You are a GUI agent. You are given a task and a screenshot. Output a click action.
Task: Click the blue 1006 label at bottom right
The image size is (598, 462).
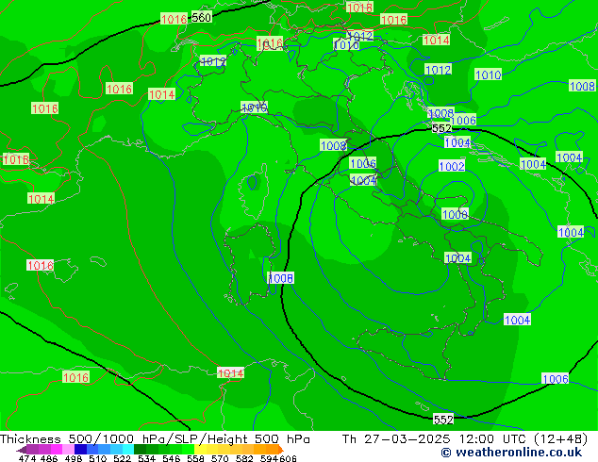point(556,379)
